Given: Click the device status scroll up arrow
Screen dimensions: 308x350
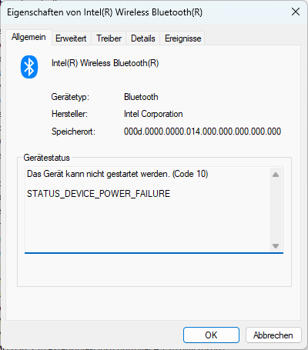Looking at the screenshot, I should [x=276, y=175].
